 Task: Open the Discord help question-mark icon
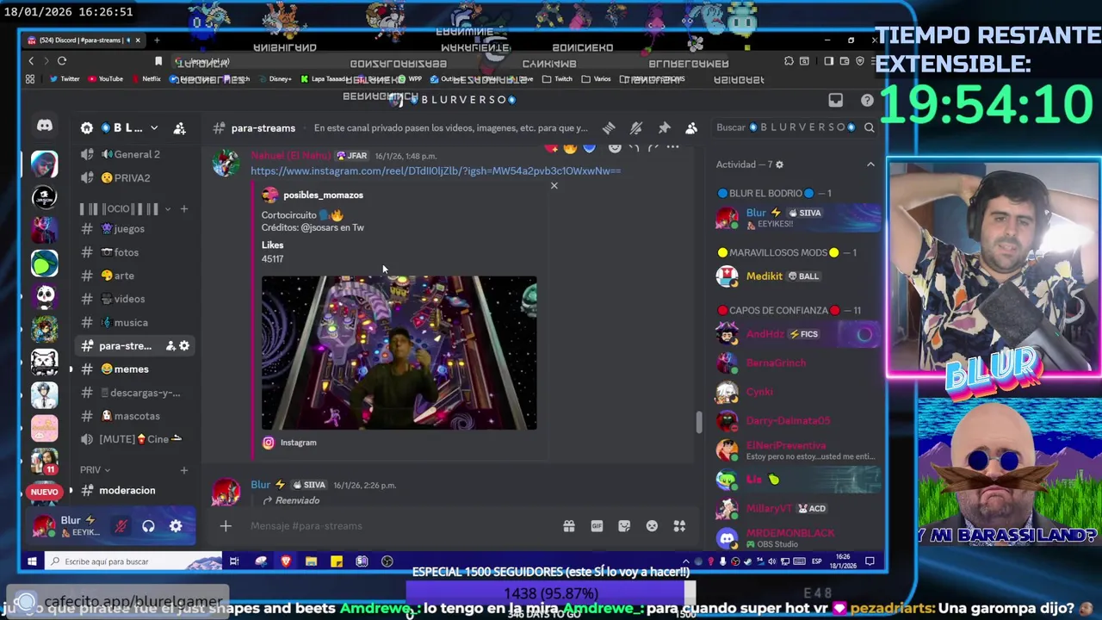(867, 101)
